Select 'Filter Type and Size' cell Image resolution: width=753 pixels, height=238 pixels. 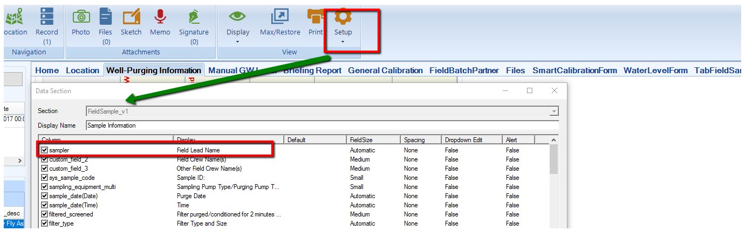pyautogui.click(x=202, y=223)
